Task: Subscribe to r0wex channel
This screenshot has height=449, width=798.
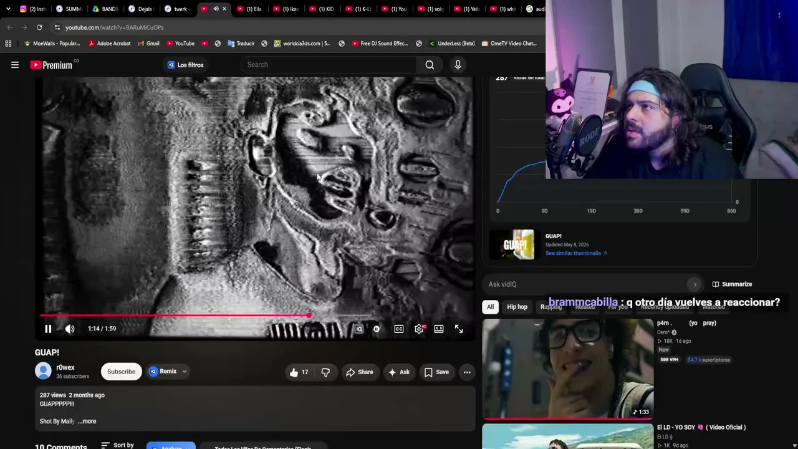Action: 121,372
